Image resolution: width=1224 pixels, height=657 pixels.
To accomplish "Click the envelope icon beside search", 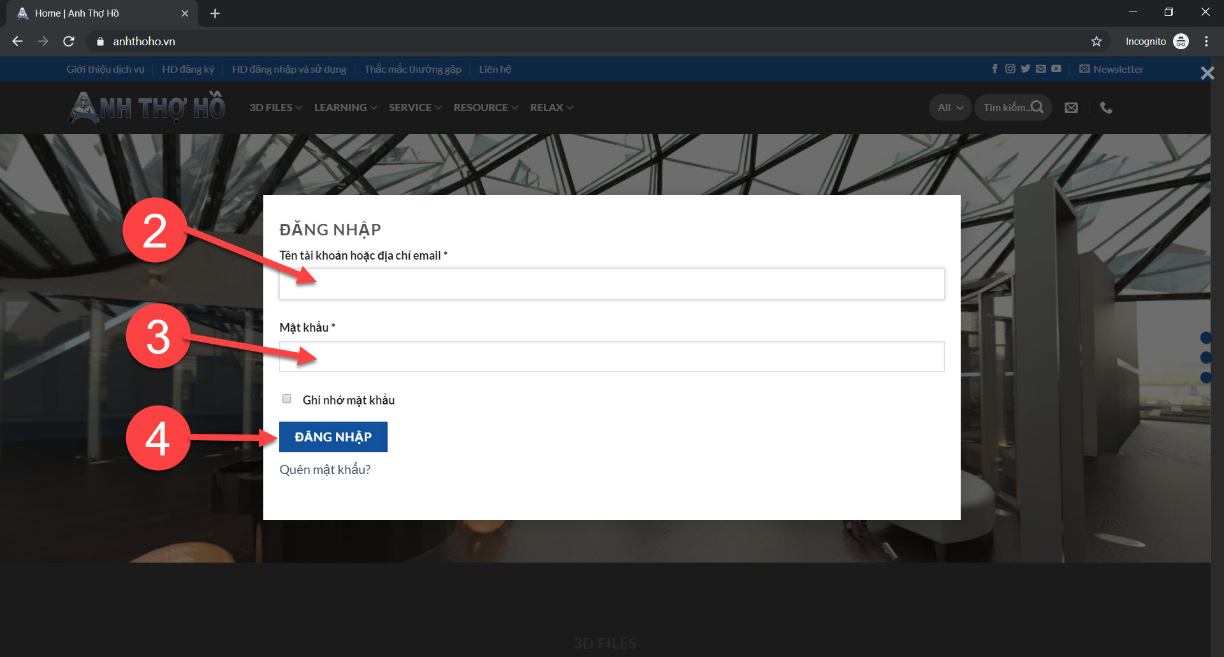I will [1071, 108].
